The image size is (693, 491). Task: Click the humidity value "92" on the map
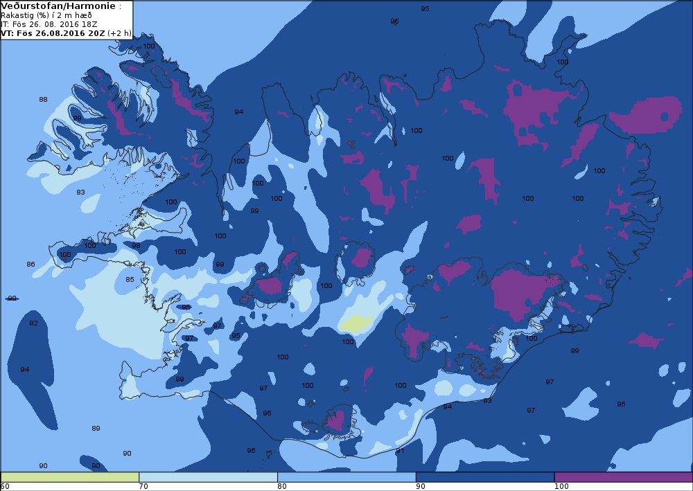coord(33,323)
